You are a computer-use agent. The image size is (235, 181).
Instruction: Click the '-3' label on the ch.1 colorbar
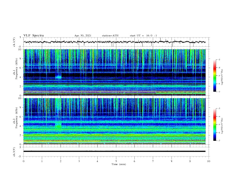coord(219,59)
